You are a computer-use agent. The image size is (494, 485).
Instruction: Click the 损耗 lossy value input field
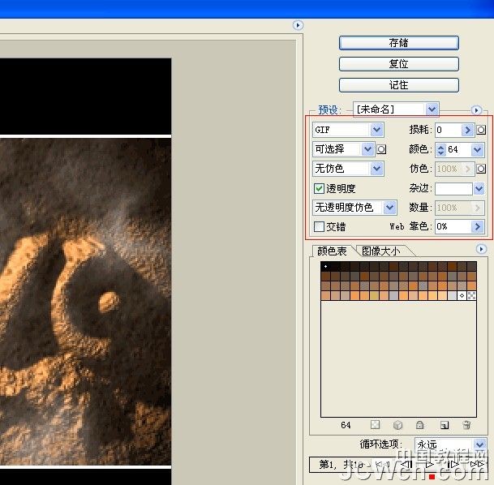pyautogui.click(x=448, y=130)
